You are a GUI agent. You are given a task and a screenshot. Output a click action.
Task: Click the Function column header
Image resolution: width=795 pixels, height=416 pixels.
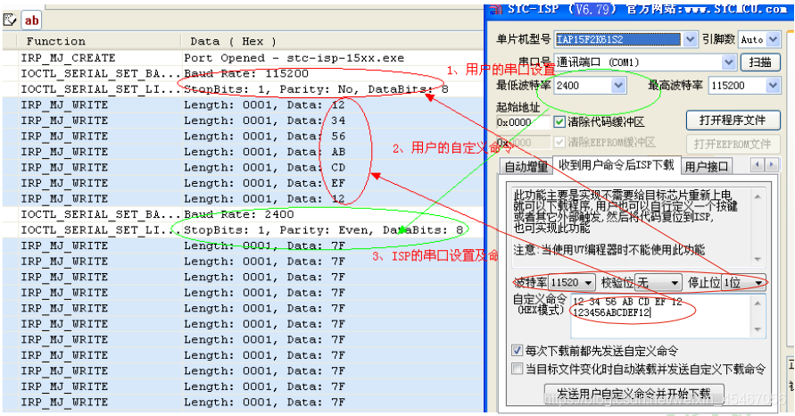[x=99, y=41]
